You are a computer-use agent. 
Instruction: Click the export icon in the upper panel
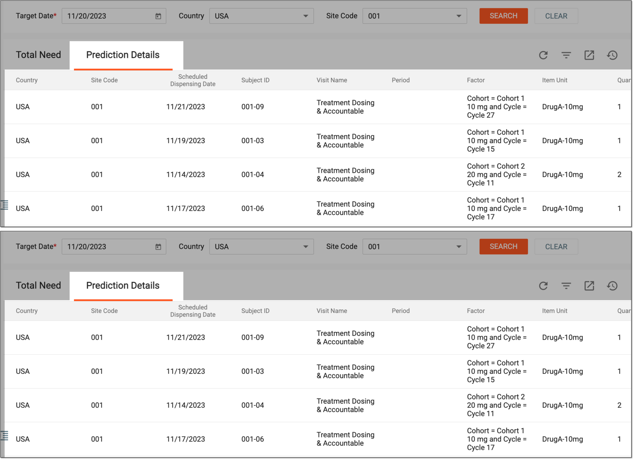pyautogui.click(x=589, y=55)
